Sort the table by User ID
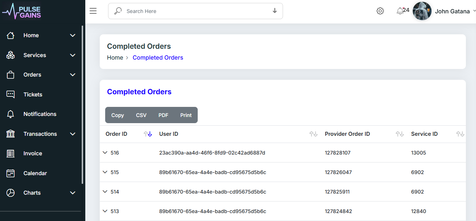 click(x=313, y=134)
